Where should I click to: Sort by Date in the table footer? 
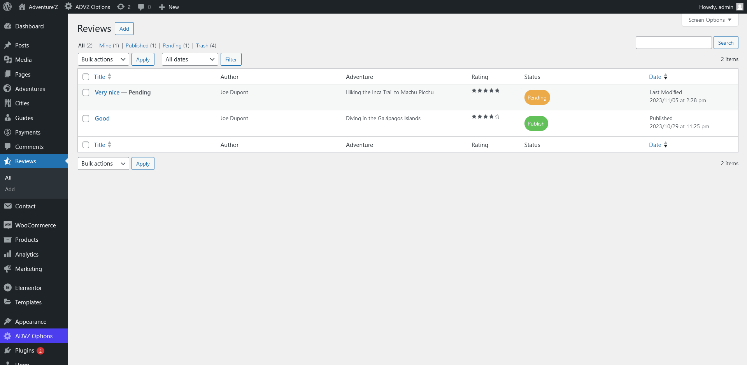(x=658, y=145)
